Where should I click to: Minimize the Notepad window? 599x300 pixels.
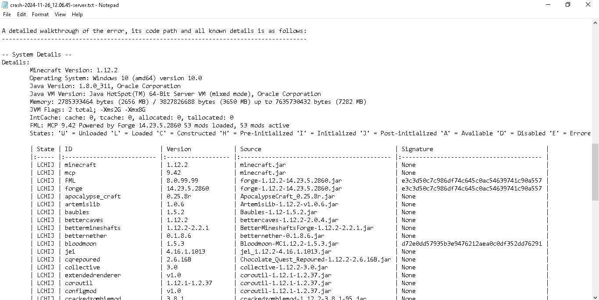click(548, 5)
